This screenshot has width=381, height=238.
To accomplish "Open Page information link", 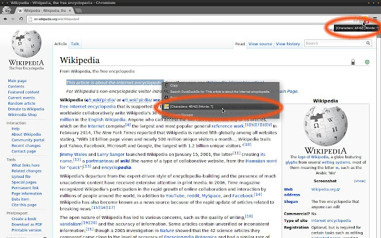I will pos(27,193).
